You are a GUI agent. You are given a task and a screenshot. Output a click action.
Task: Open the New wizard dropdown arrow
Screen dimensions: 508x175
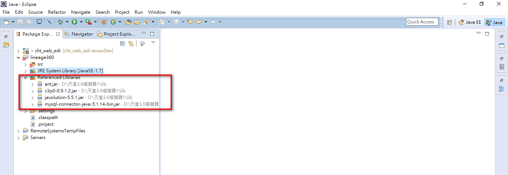[x=13, y=22]
